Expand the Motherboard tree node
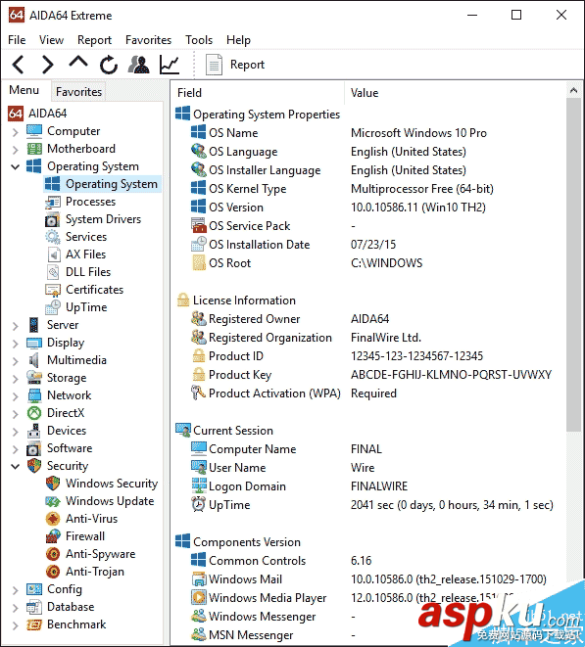This screenshot has height=647, width=585. pyautogui.click(x=16, y=150)
